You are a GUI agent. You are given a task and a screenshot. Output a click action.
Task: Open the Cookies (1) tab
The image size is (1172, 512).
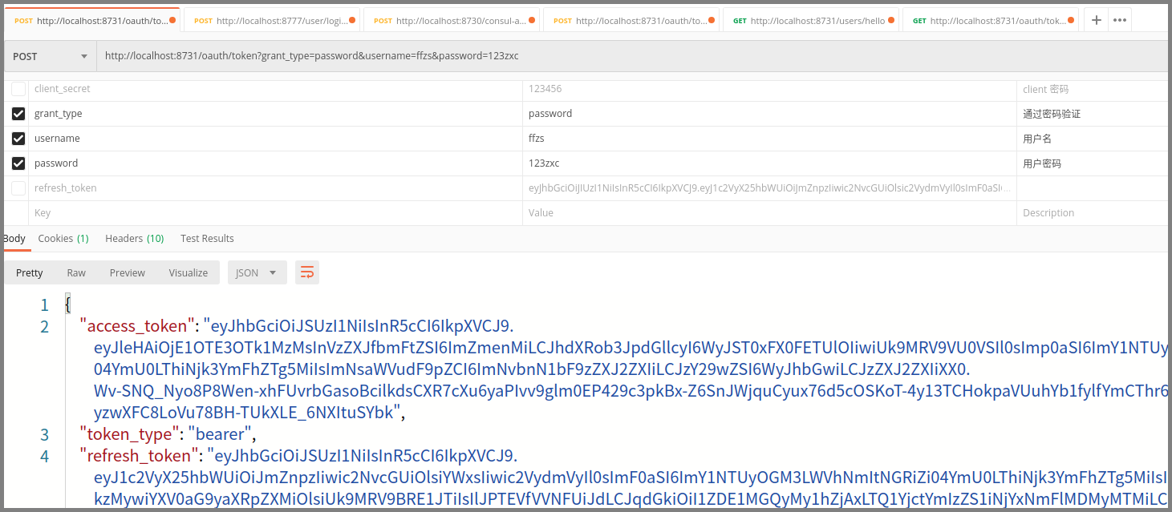(x=63, y=238)
